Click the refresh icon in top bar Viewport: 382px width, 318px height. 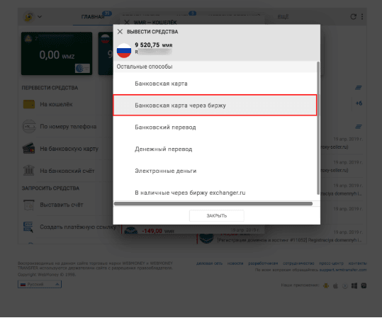(353, 16)
